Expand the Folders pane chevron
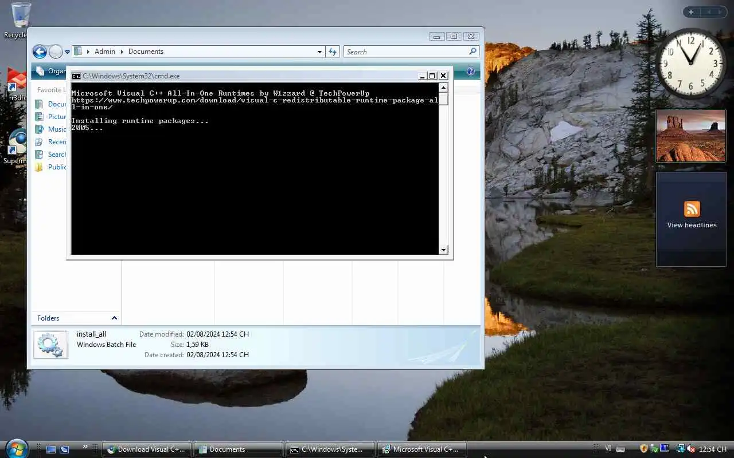734x458 pixels. point(114,318)
